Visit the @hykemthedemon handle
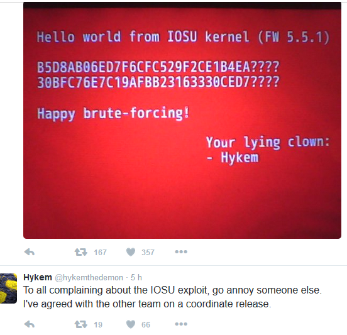347x335 pixels. tap(89, 277)
